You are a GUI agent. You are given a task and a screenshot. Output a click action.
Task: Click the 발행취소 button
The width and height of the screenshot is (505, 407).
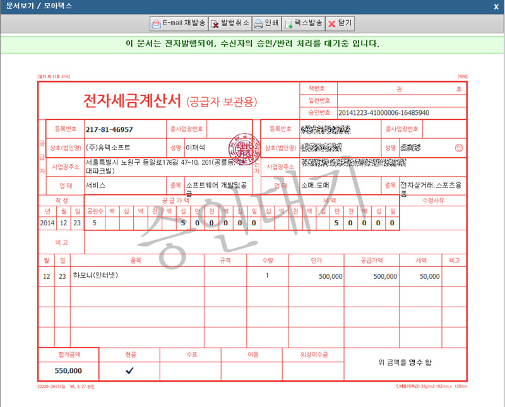point(230,23)
